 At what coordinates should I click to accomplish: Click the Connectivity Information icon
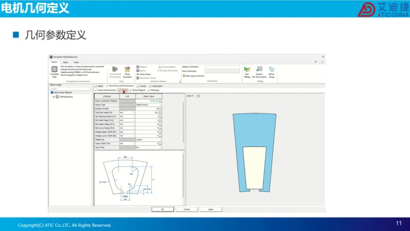(115, 69)
